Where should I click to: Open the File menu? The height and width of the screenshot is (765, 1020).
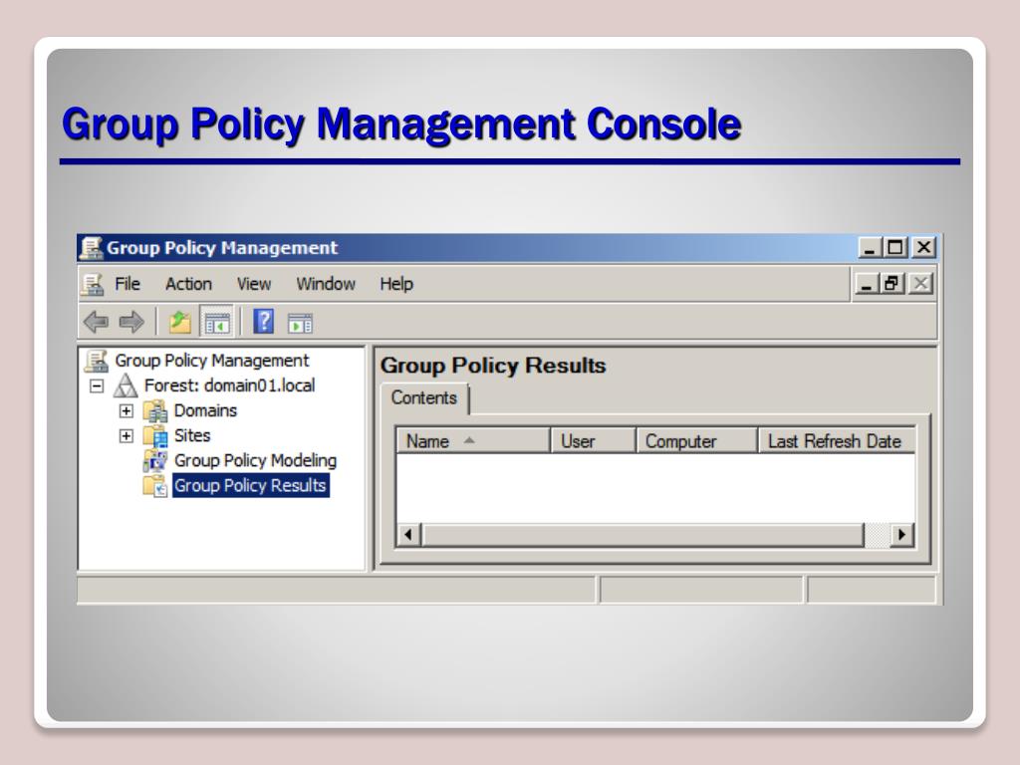tap(127, 284)
